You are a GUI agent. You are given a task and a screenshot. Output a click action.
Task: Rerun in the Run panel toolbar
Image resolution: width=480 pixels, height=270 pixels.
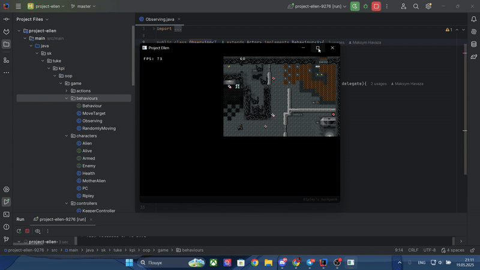tap(19, 231)
